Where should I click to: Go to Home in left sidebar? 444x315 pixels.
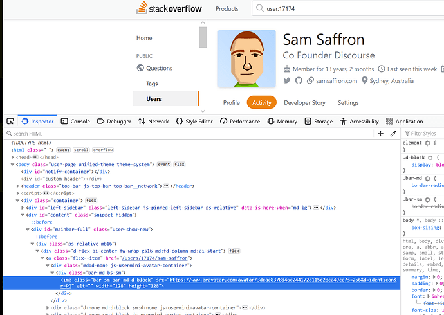[x=144, y=38]
